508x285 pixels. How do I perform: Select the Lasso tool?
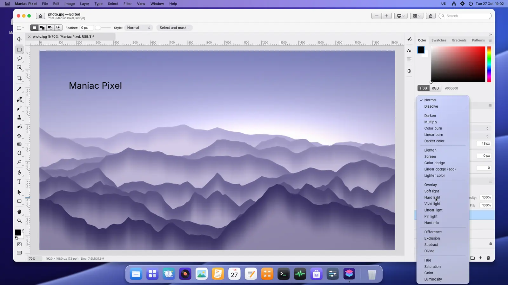(x=19, y=59)
